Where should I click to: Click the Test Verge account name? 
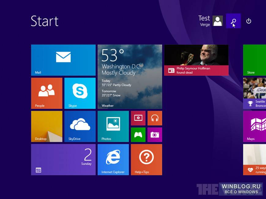[204, 21]
